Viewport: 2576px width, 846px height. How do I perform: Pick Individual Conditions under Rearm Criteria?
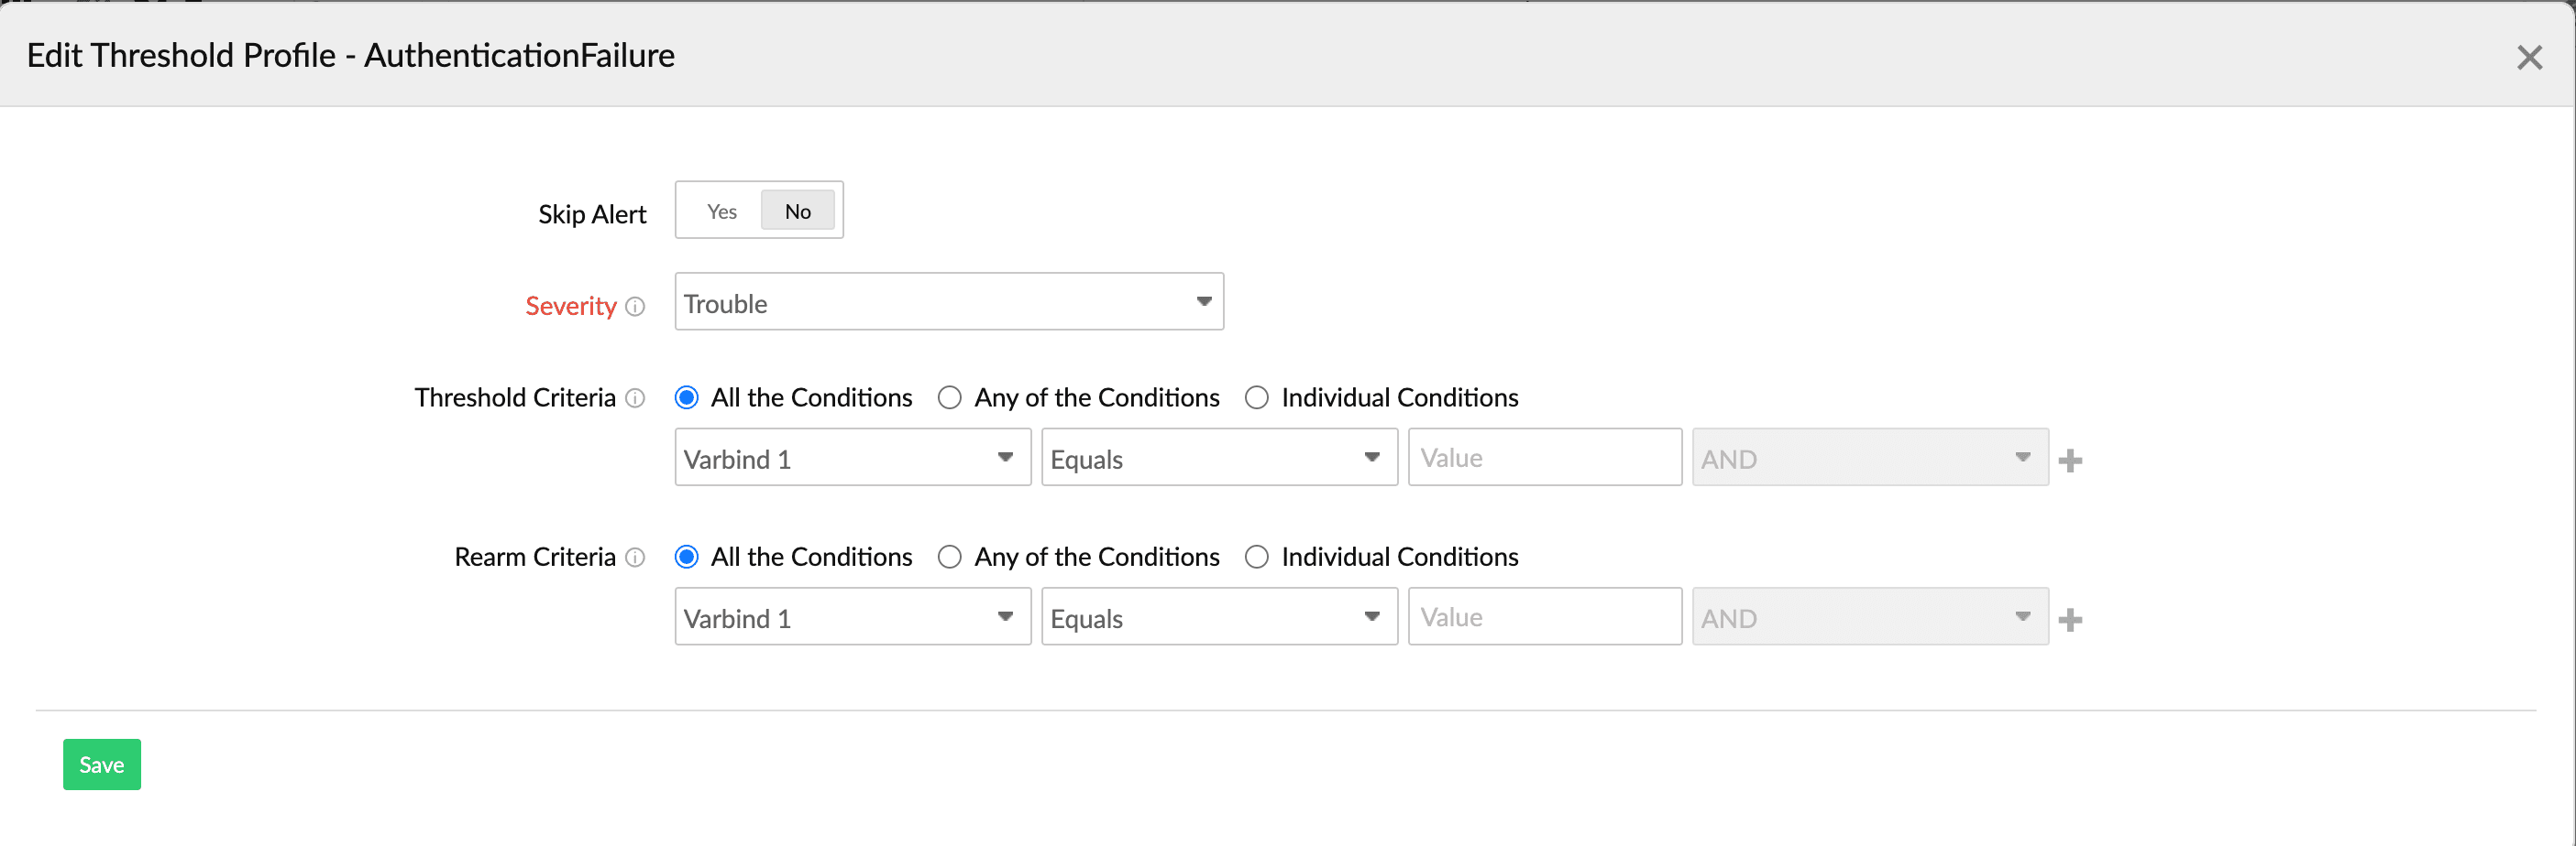click(1257, 558)
